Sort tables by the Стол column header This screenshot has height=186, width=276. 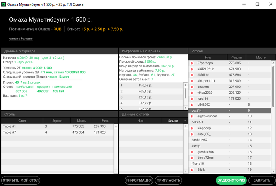point(22,121)
